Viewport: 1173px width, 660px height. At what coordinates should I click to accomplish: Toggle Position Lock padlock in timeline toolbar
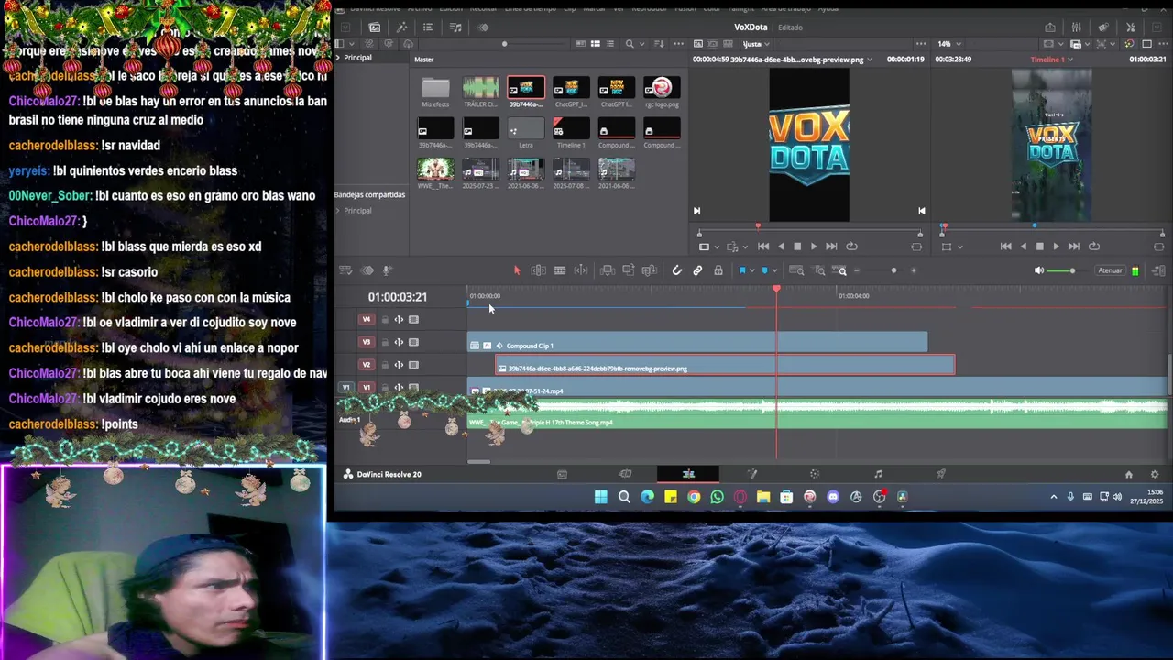(718, 270)
